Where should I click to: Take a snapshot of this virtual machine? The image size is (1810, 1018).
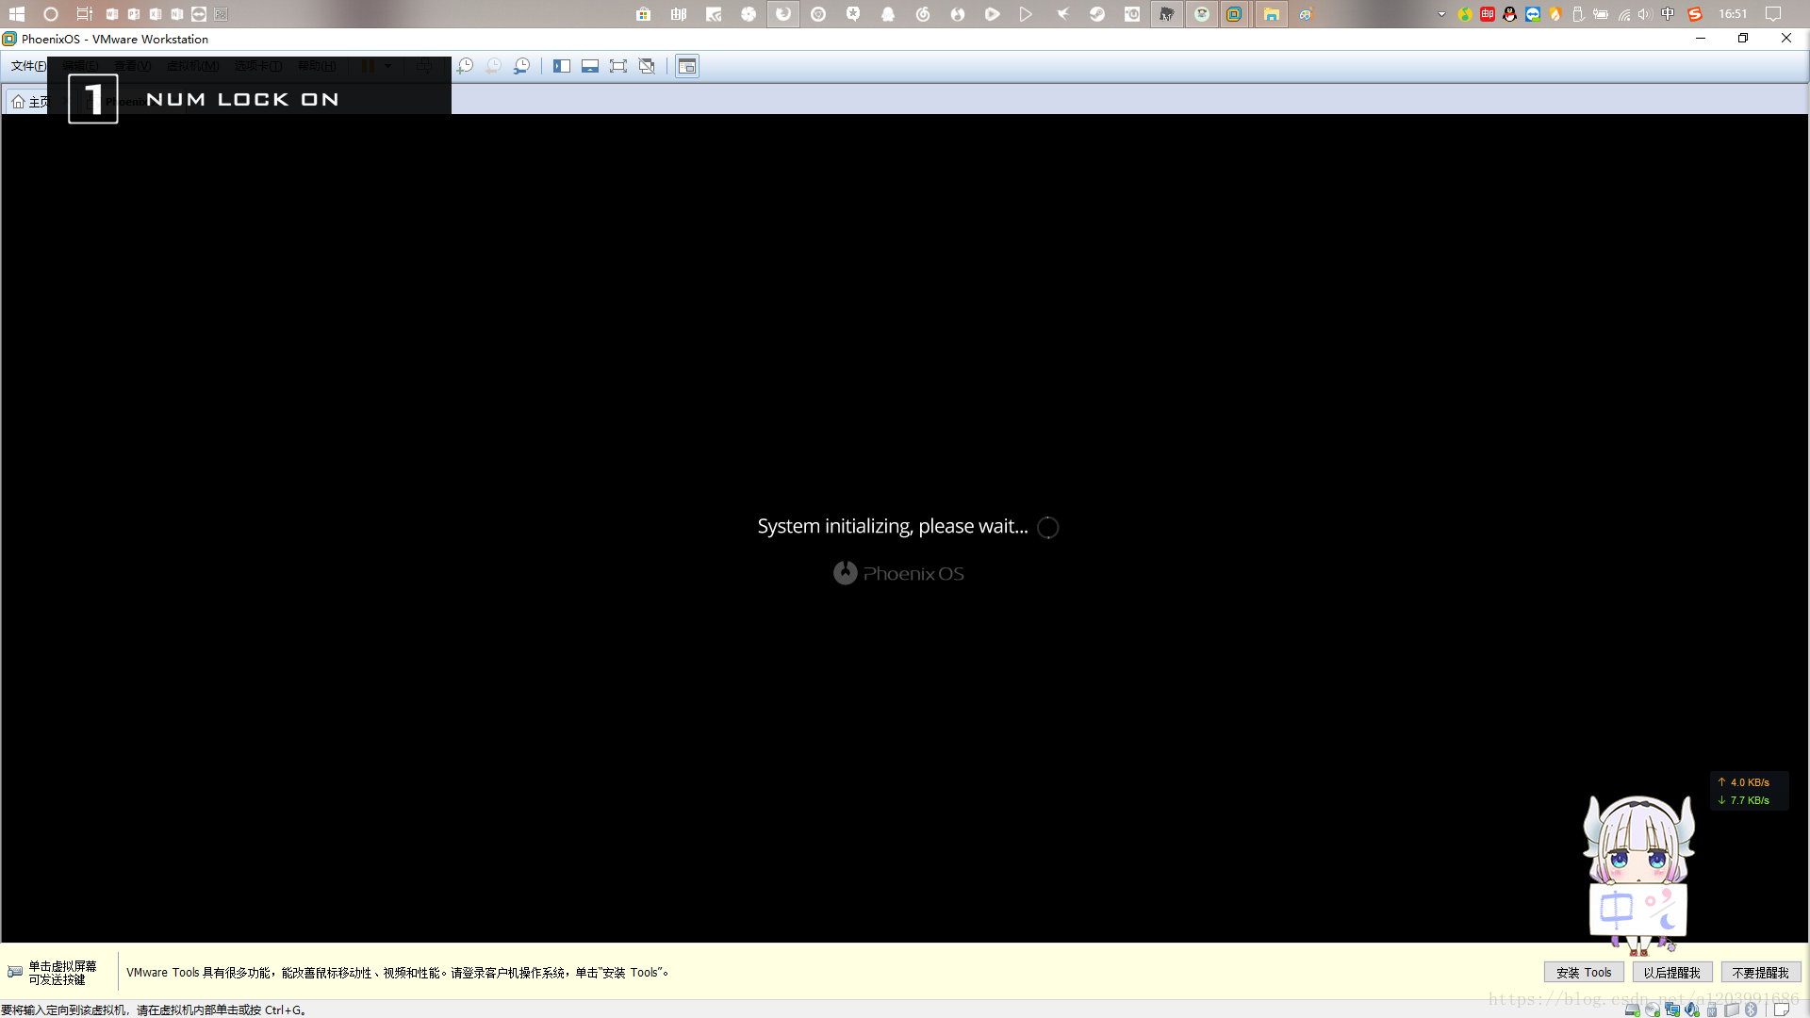pos(465,66)
